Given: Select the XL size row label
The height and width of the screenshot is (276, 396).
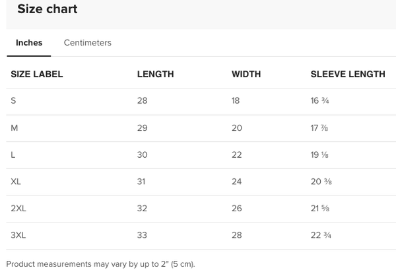Looking at the screenshot, I should pyautogui.click(x=16, y=182).
